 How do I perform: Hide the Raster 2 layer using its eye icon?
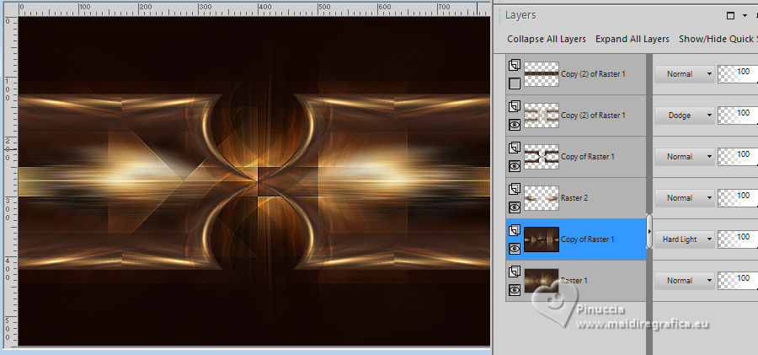514,207
